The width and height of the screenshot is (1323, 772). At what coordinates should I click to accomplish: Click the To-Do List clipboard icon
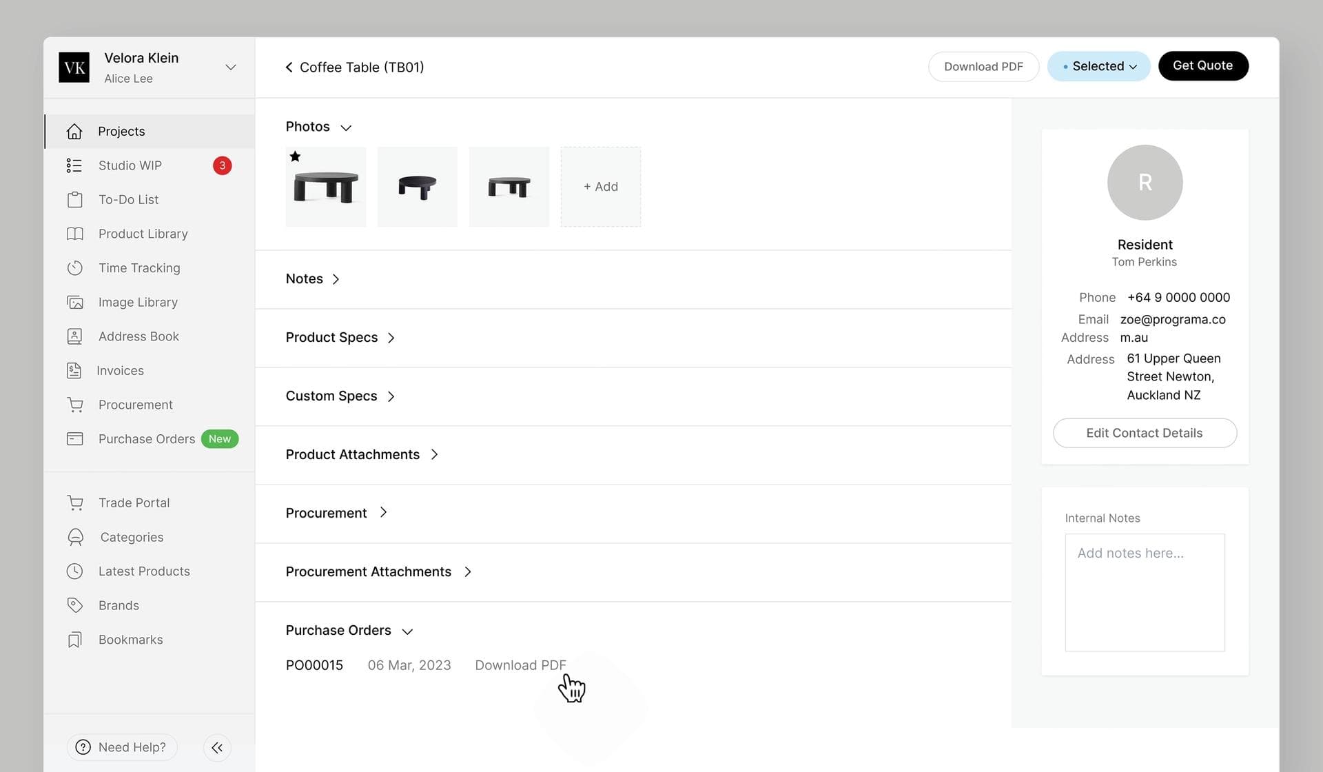coord(74,199)
